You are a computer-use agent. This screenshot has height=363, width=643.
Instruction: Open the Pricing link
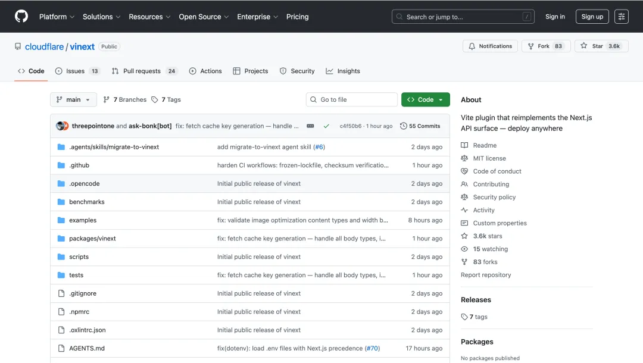point(297,17)
